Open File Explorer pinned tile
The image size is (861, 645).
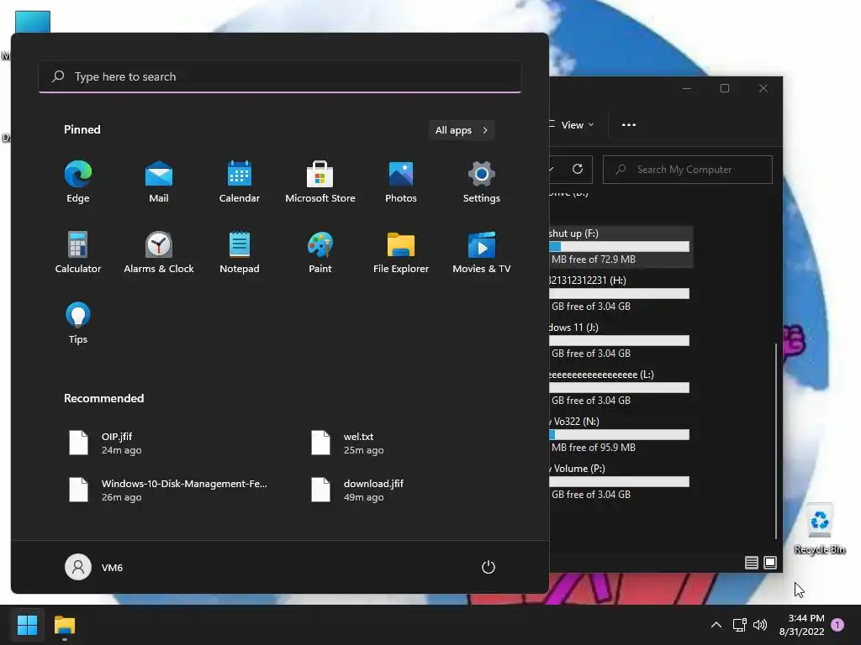401,252
